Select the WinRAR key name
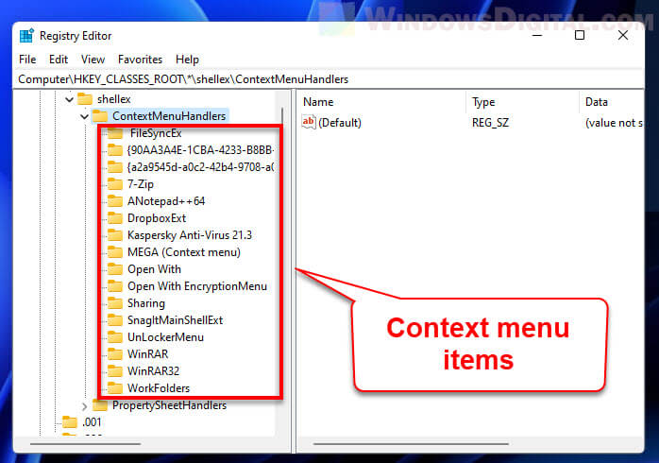 [x=148, y=354]
